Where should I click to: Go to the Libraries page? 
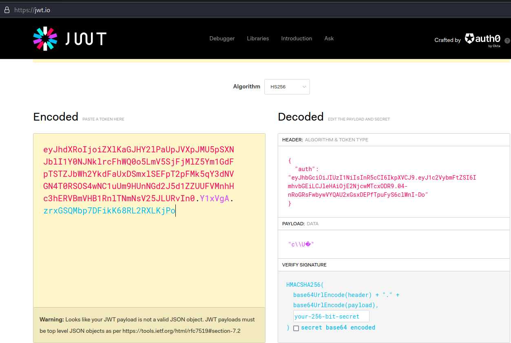(258, 38)
